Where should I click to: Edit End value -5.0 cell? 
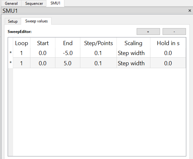point(68,53)
